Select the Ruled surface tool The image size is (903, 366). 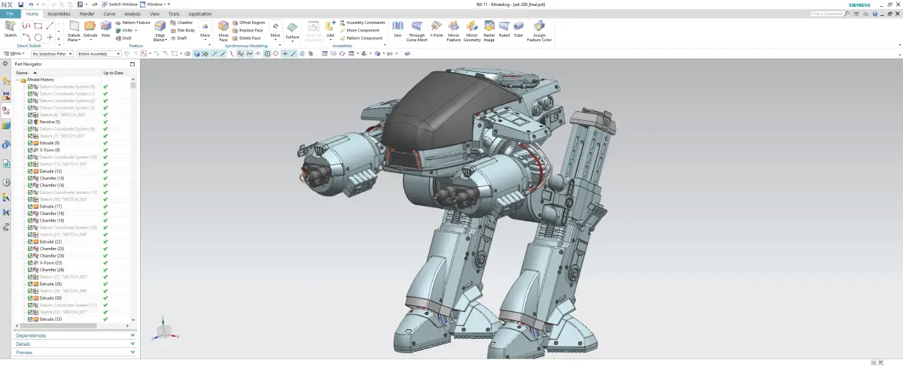[x=504, y=29]
